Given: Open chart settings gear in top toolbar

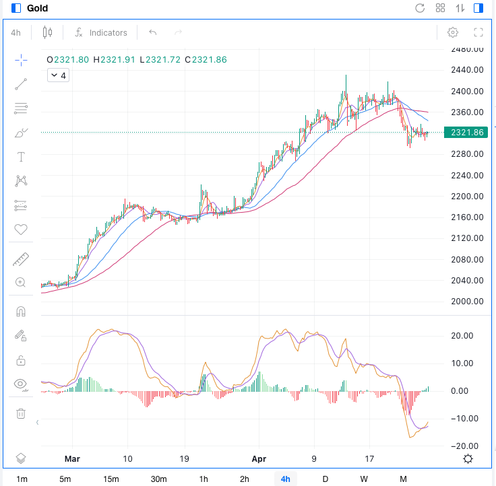Looking at the screenshot, I should tap(453, 32).
